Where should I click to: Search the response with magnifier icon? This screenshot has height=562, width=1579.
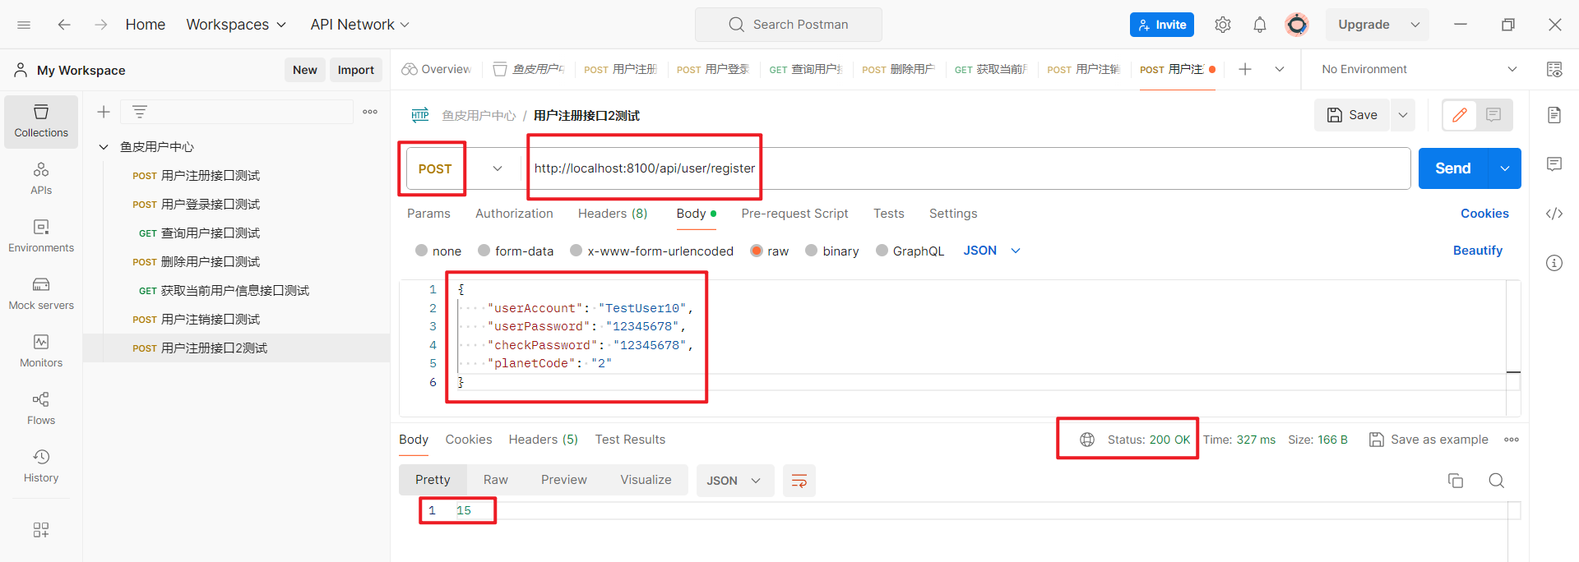click(1496, 481)
